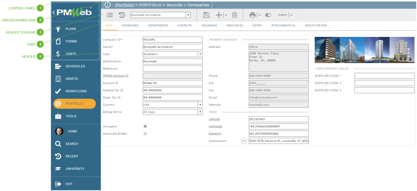Viewport: 417px width, 191px height.
Task: Collapse the control panel with chevron arrow
Action: (54, 12)
